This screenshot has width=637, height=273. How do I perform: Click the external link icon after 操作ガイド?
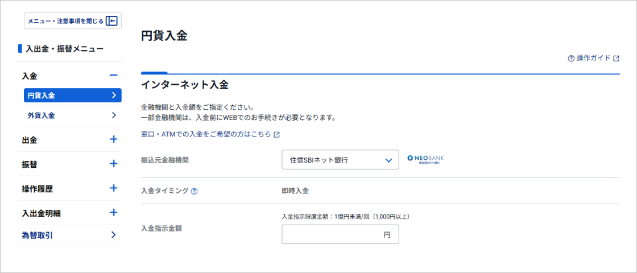point(617,59)
